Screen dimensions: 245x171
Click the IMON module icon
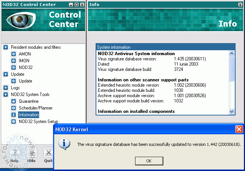tap(14, 61)
